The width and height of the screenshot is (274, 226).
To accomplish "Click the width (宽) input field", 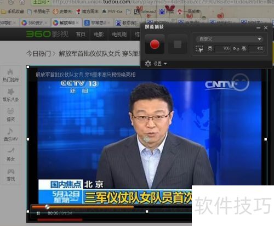I will pos(222,48).
